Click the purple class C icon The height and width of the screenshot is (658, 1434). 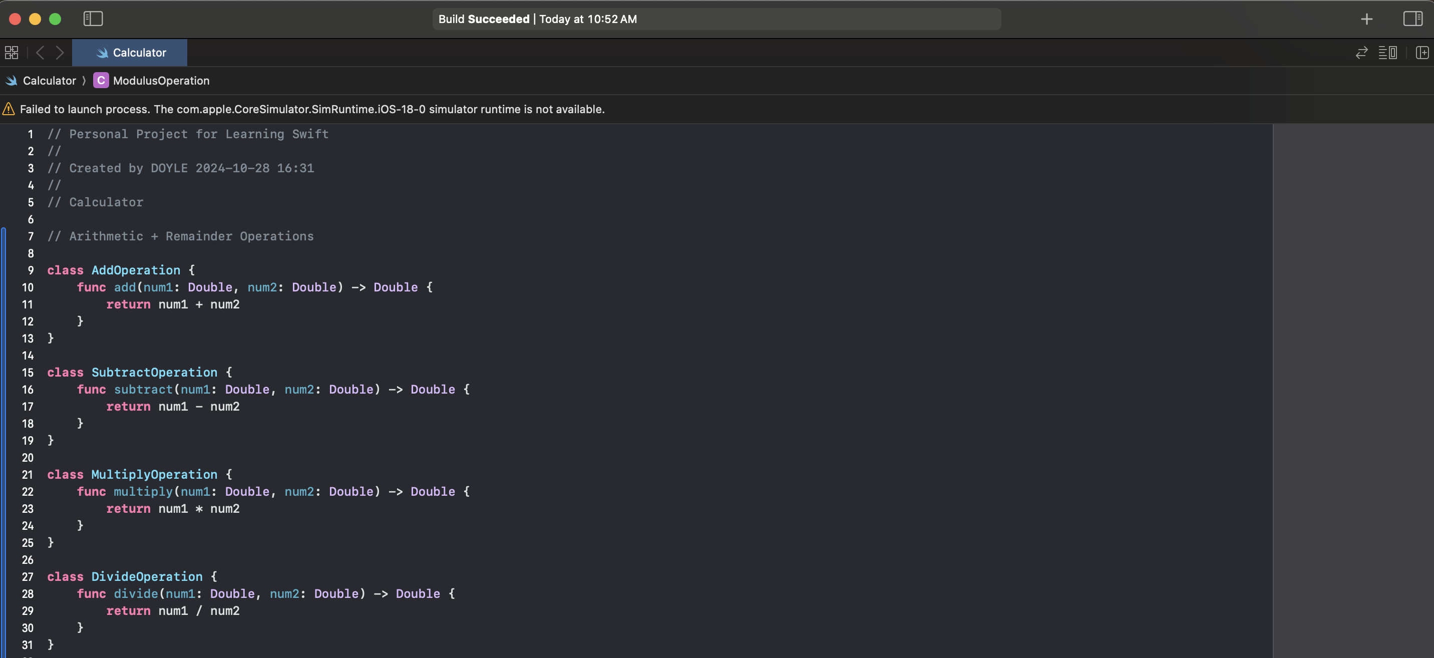tap(101, 81)
